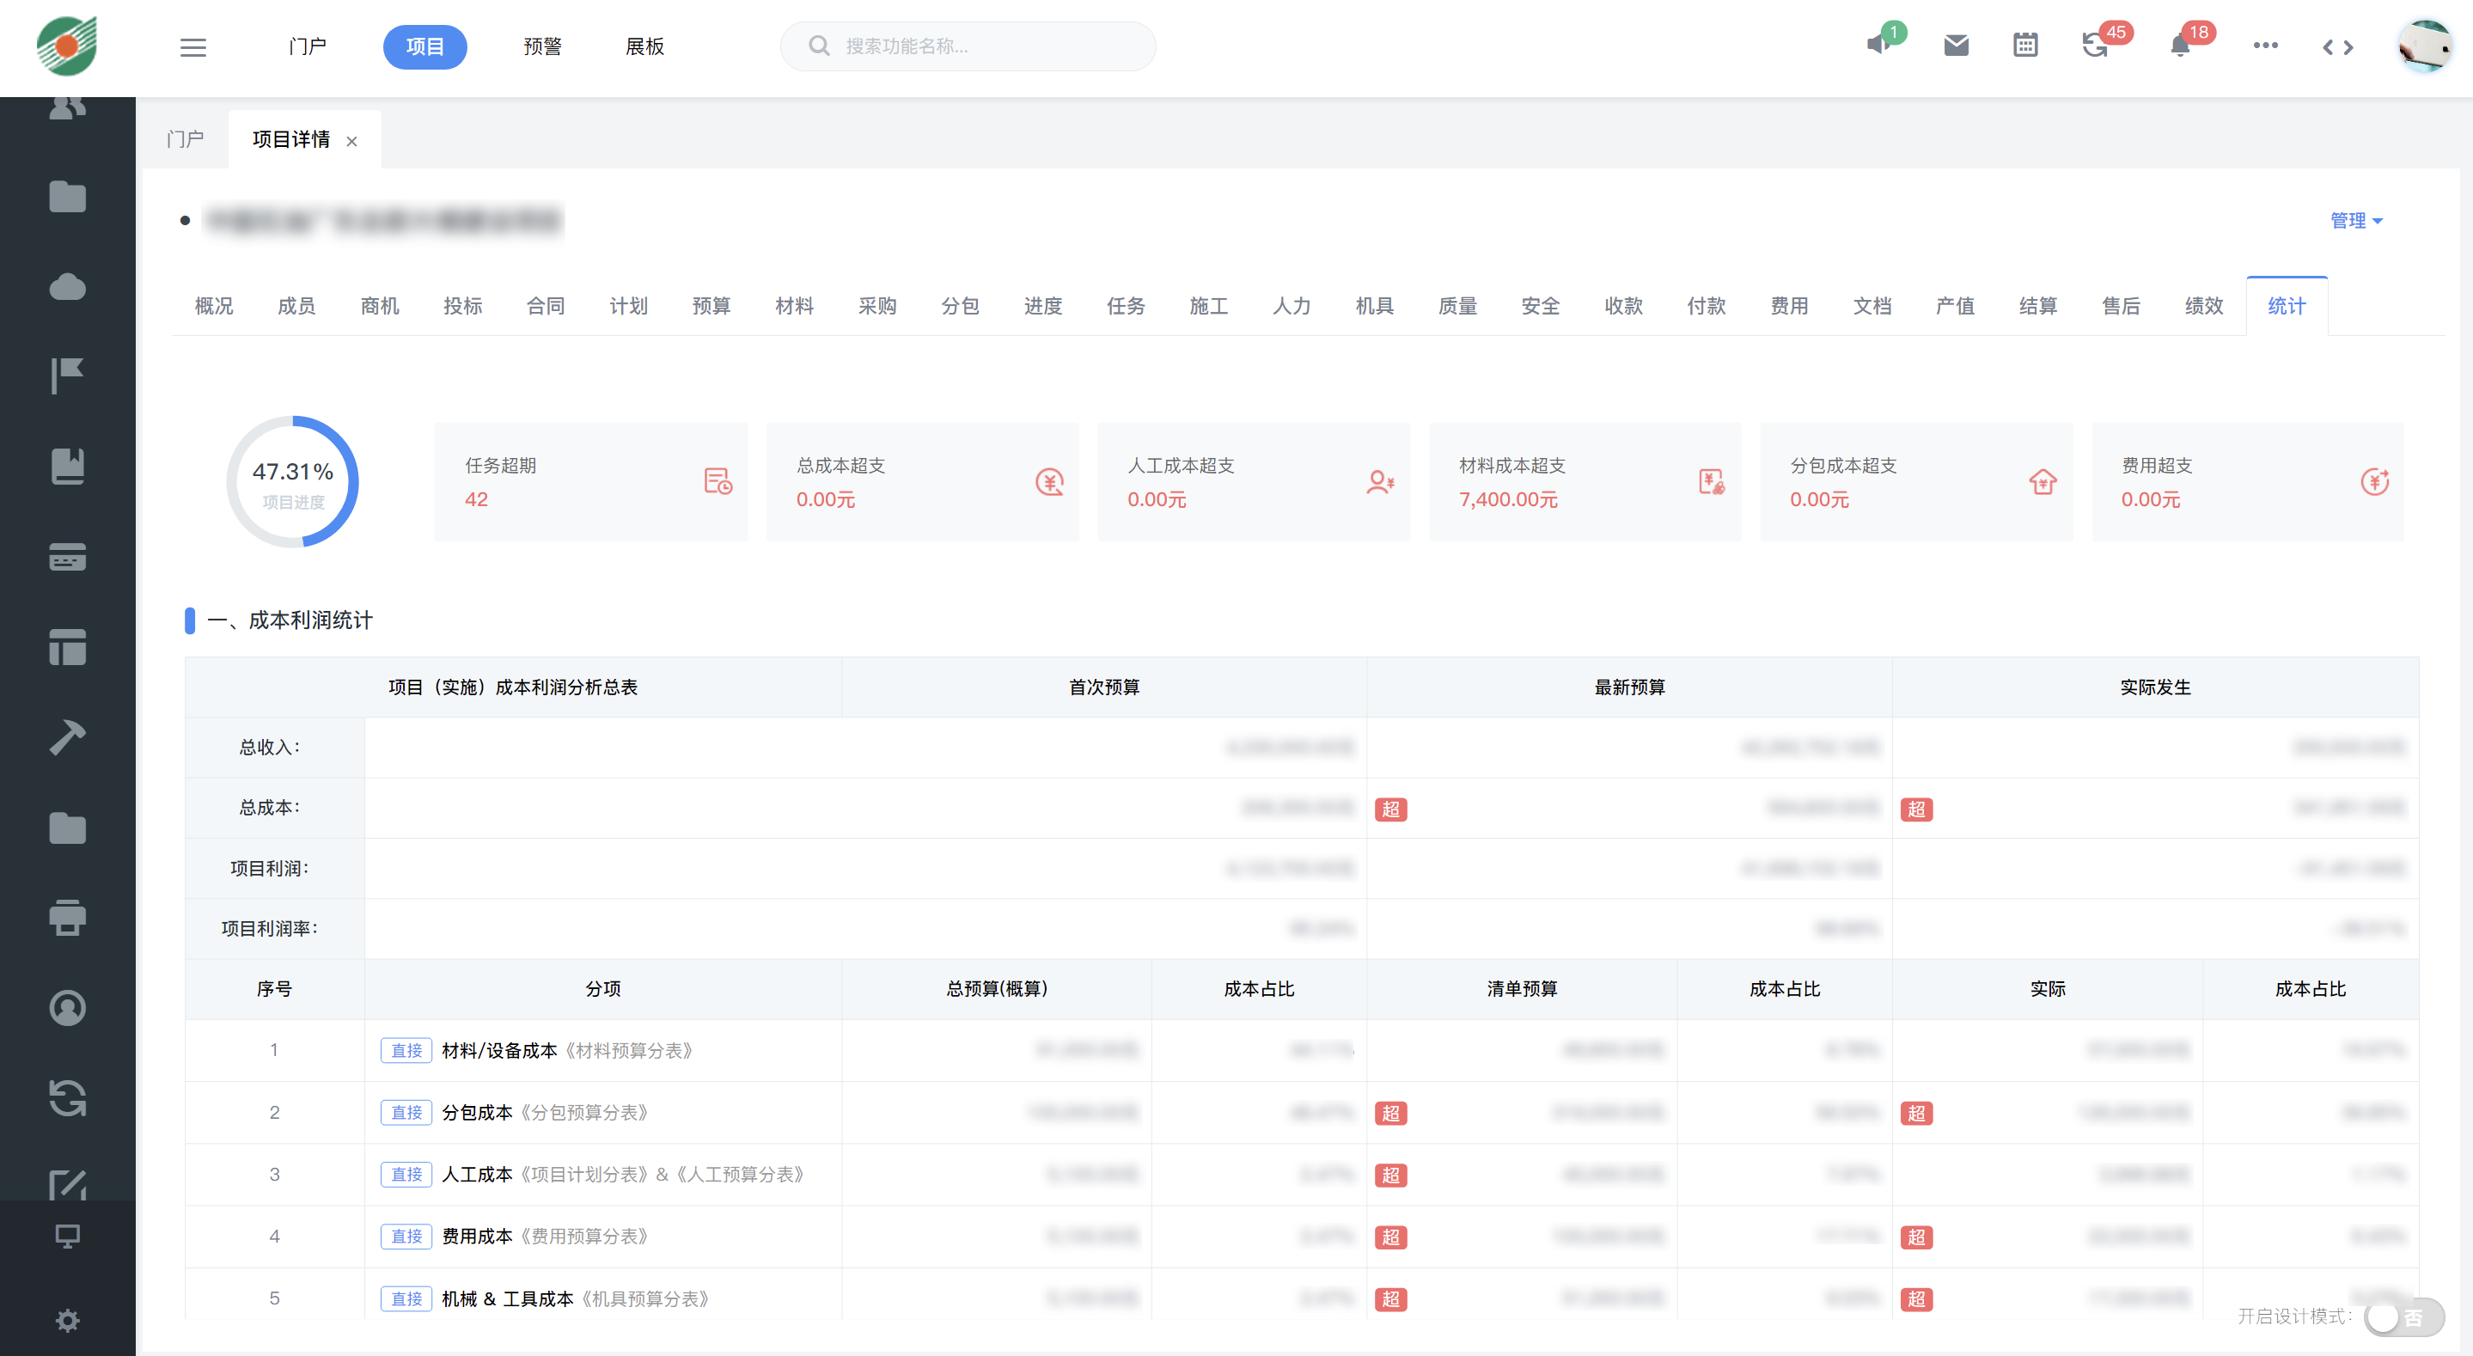
Task: Open the 分包预算分表 link
Action: coord(584,1112)
